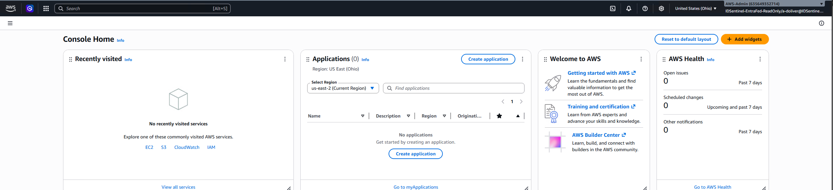833x190 pixels.
Task: Open the CloudWatch service link
Action: [x=187, y=147]
